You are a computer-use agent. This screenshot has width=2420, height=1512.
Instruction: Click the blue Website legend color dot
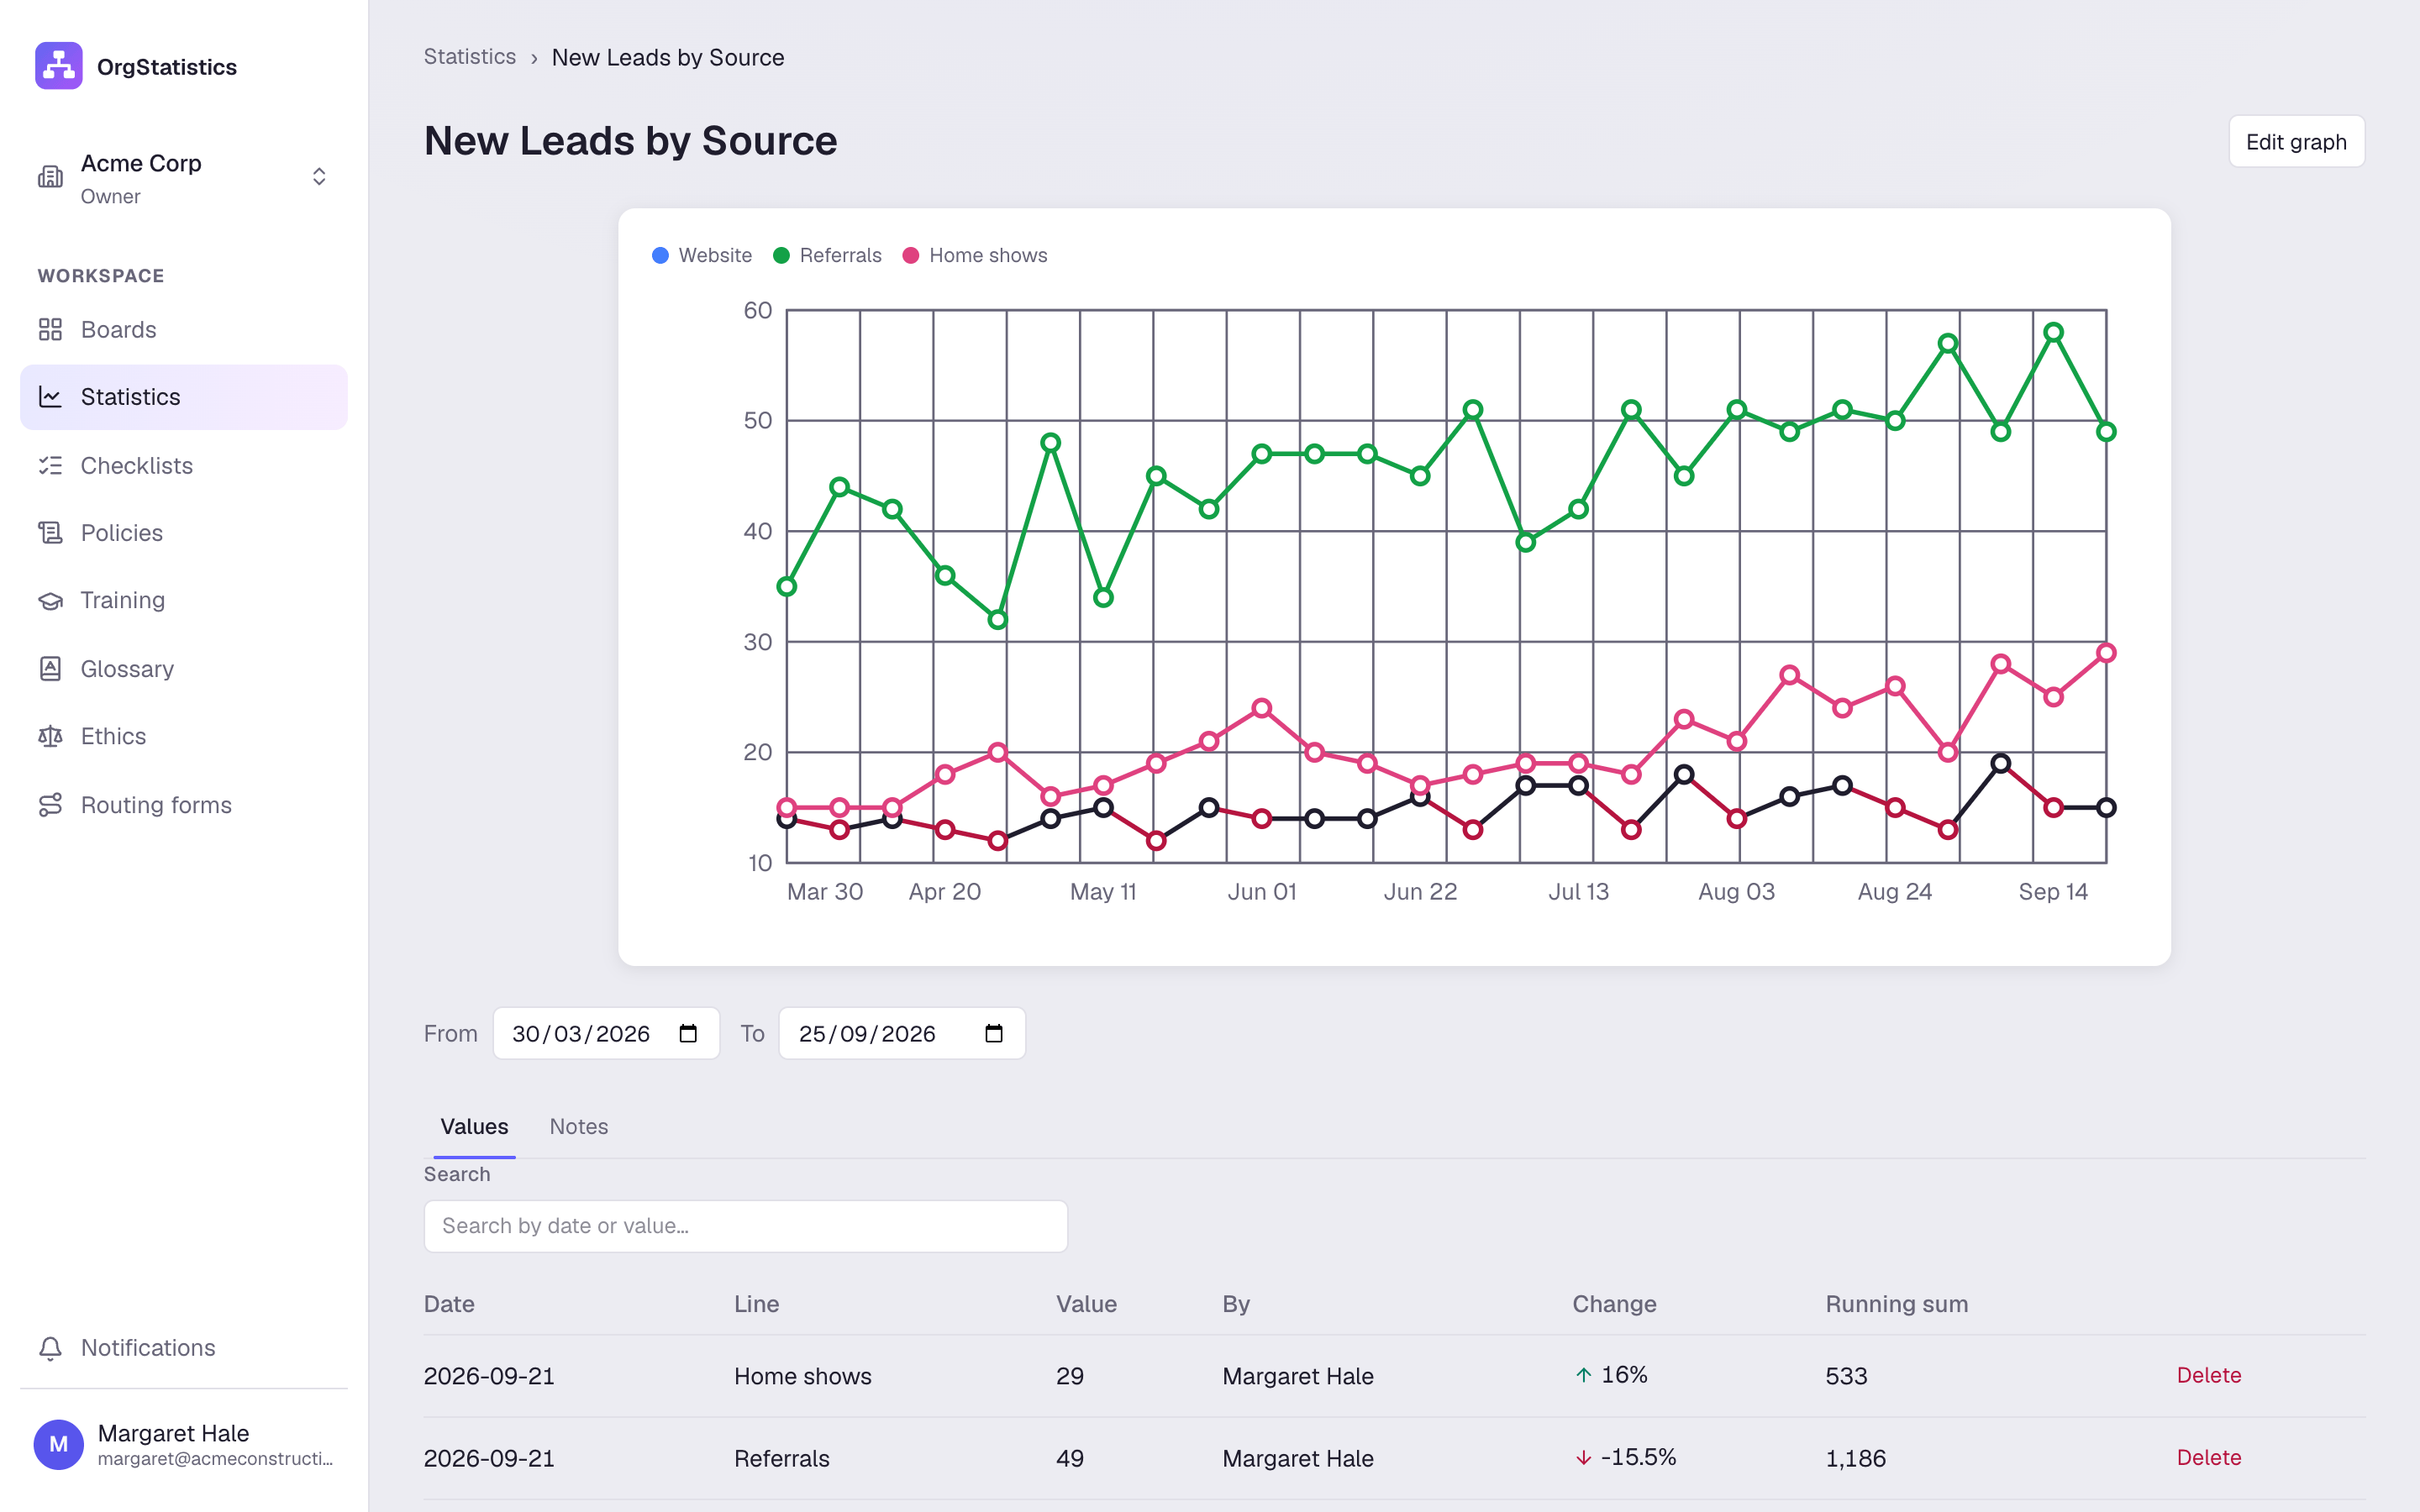pyautogui.click(x=660, y=255)
